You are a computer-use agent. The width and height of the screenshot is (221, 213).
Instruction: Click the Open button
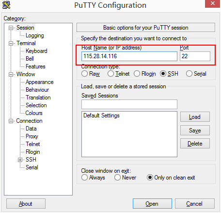152,204
